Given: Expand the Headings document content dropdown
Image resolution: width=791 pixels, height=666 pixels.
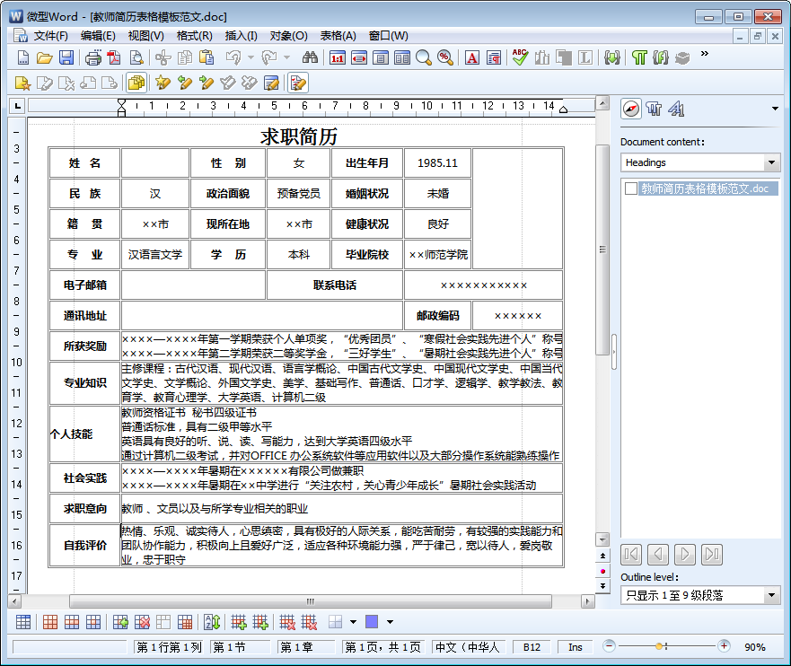Looking at the screenshot, I should click(771, 162).
